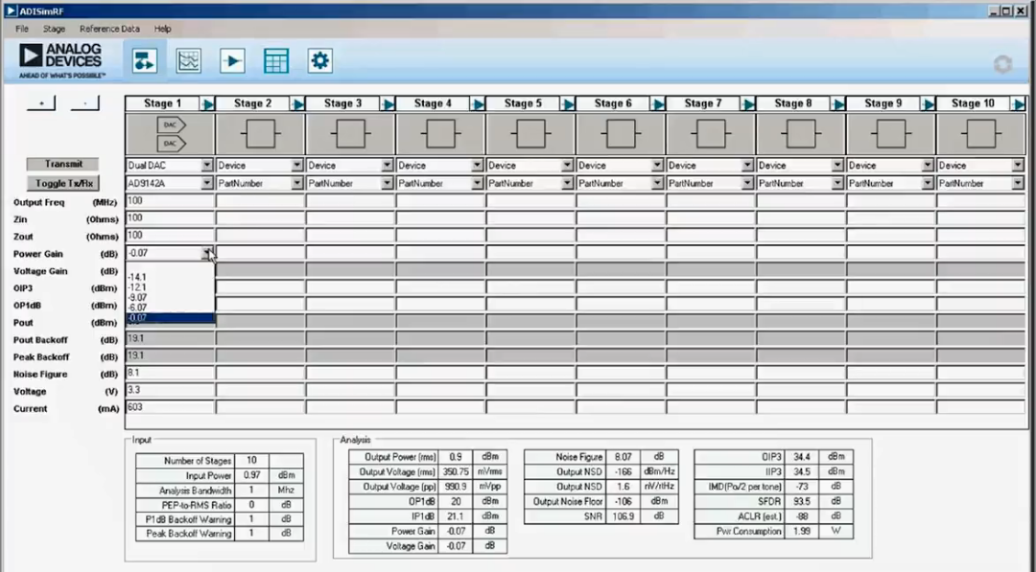Choose -9.07 in the Power Gain list
1036x572 pixels.
pos(170,298)
